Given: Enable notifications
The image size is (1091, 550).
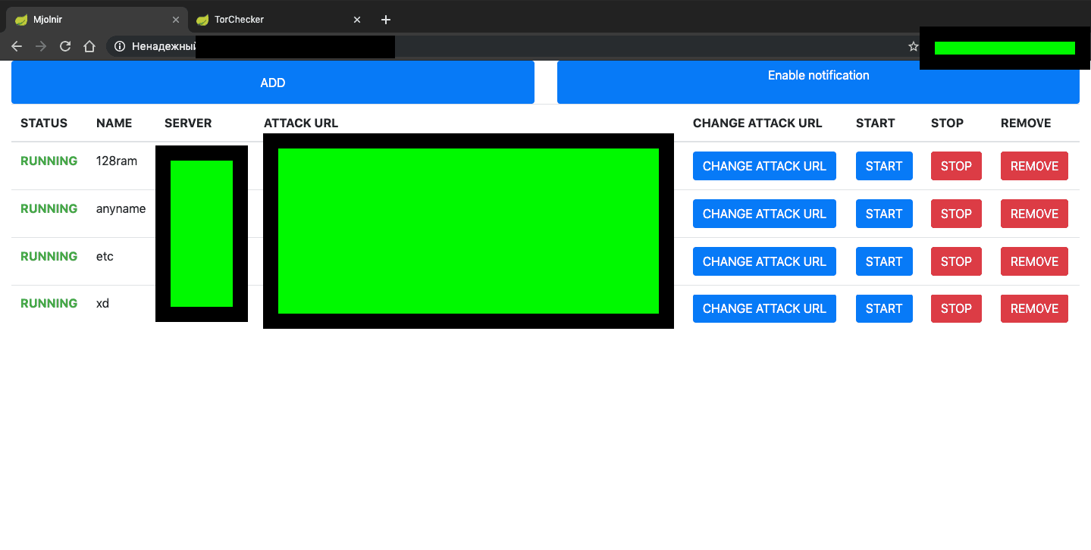Looking at the screenshot, I should (817, 75).
